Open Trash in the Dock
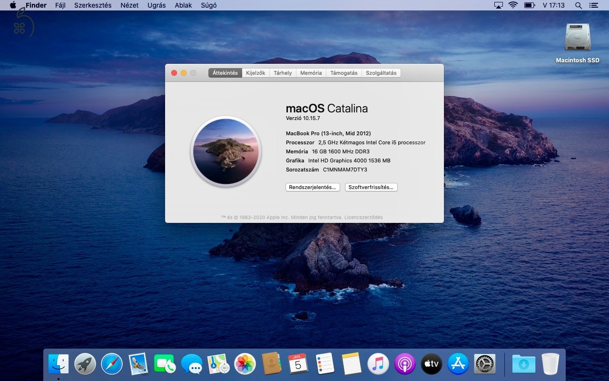609x381 pixels. (550, 364)
